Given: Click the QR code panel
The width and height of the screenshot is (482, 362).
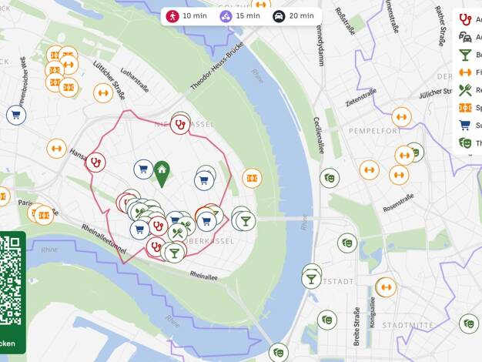Looking at the screenshot, I should tap(12, 293).
